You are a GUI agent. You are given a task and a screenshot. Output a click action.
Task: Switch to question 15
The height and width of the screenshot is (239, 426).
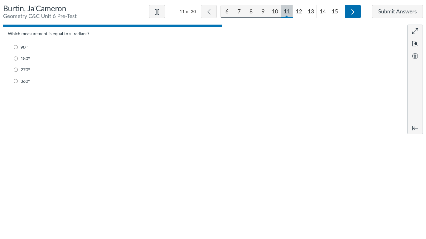(x=335, y=12)
